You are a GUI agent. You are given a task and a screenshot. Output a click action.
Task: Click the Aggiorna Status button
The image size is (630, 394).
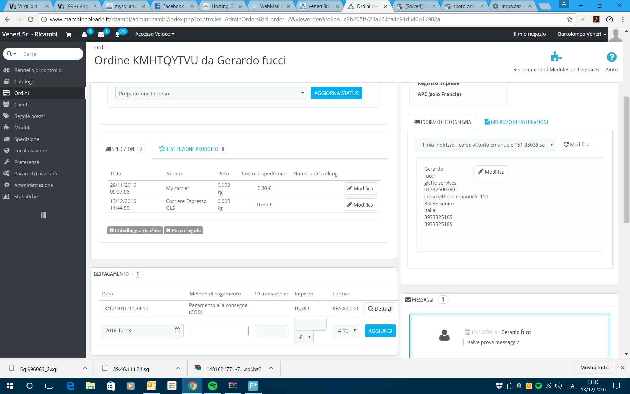336,93
